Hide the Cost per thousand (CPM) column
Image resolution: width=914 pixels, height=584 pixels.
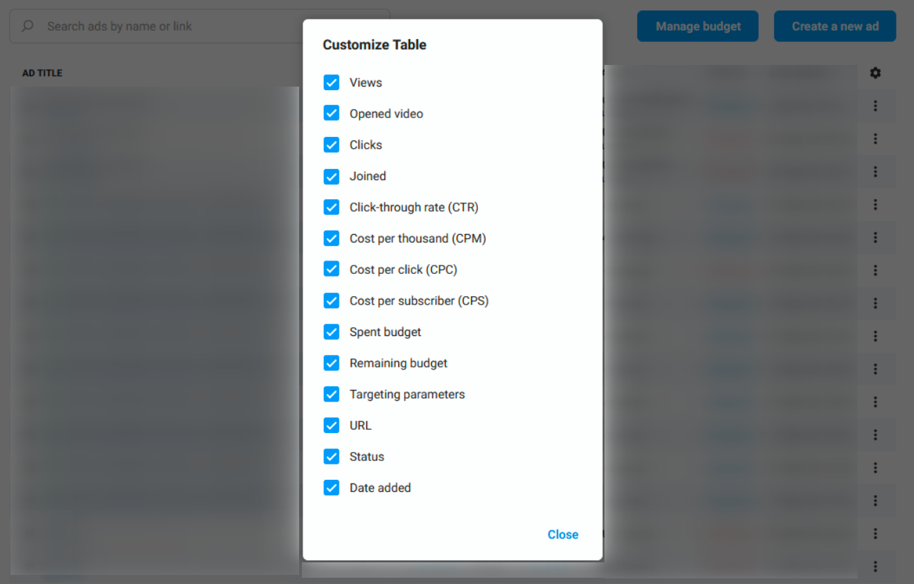(331, 238)
